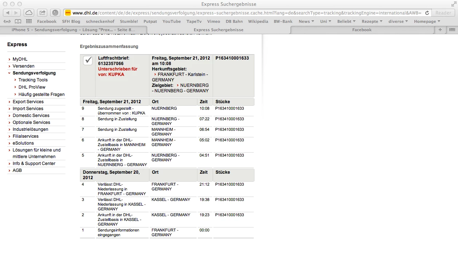
Task: Open the diverse bookmarks dropdown
Action: tap(398, 21)
